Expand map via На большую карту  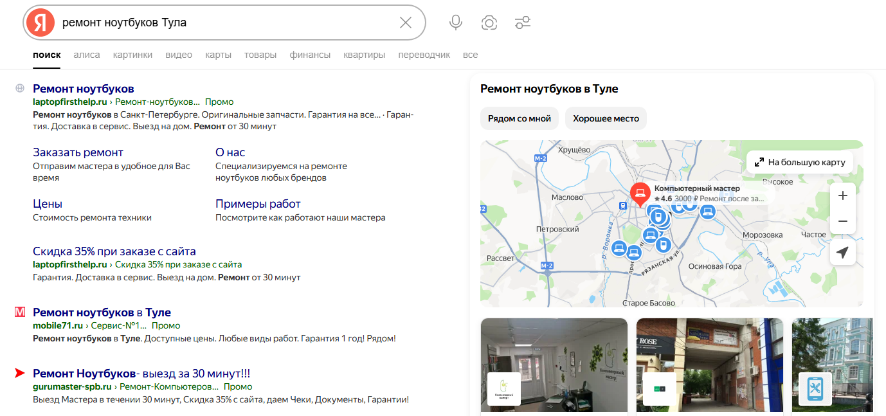(x=800, y=162)
